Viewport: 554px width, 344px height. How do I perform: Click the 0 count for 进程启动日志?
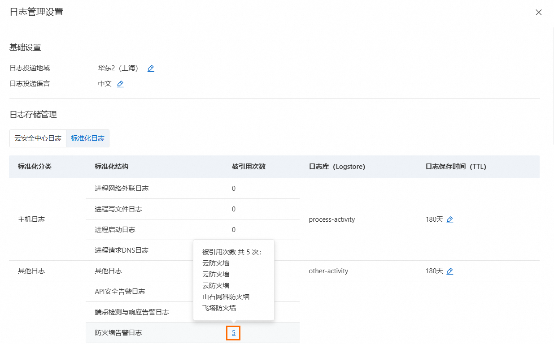point(234,230)
